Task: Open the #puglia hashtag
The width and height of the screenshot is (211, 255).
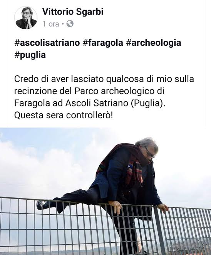Action: [30, 55]
